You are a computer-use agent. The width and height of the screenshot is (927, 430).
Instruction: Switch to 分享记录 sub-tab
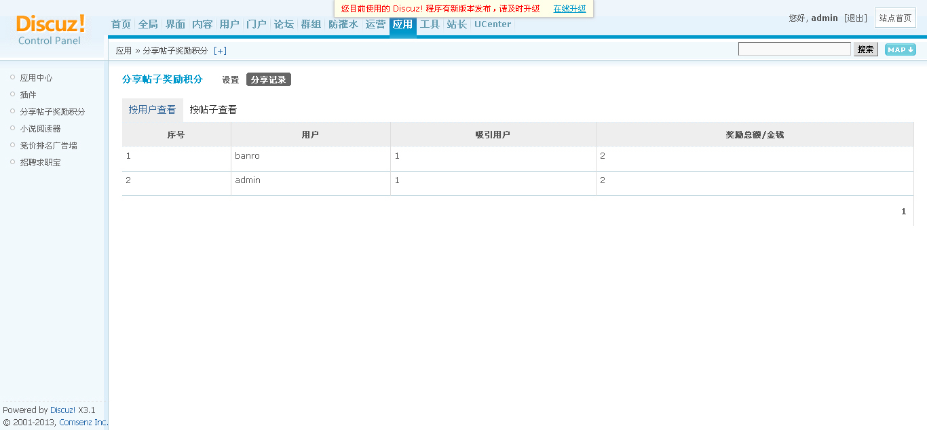coord(269,80)
